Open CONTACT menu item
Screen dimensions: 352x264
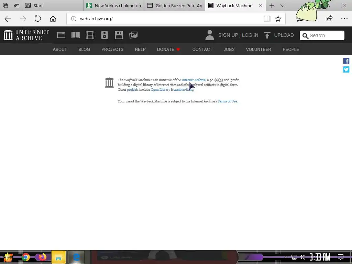202,49
